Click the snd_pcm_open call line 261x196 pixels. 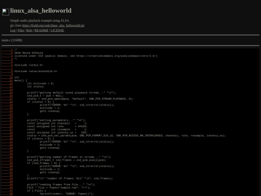(80, 99)
